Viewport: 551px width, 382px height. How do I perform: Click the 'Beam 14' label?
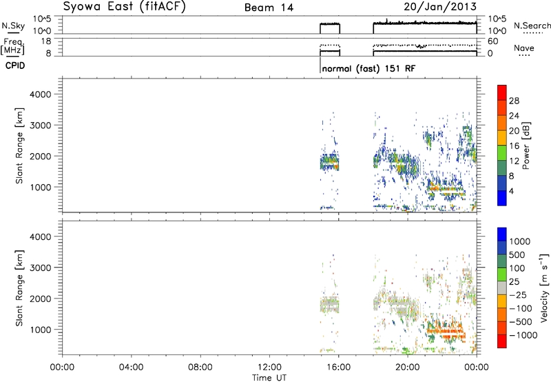(269, 8)
